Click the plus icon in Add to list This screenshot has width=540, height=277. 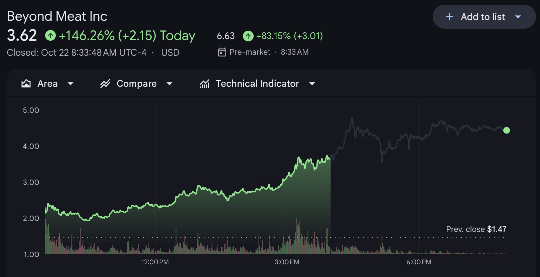(449, 17)
